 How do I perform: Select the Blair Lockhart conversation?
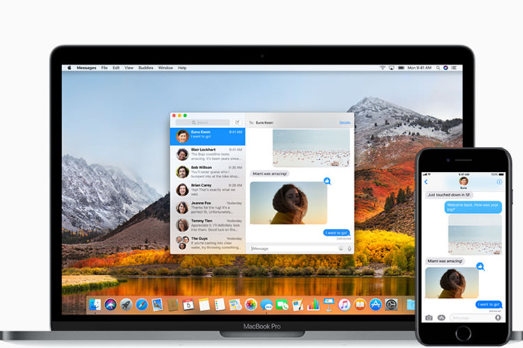click(208, 155)
